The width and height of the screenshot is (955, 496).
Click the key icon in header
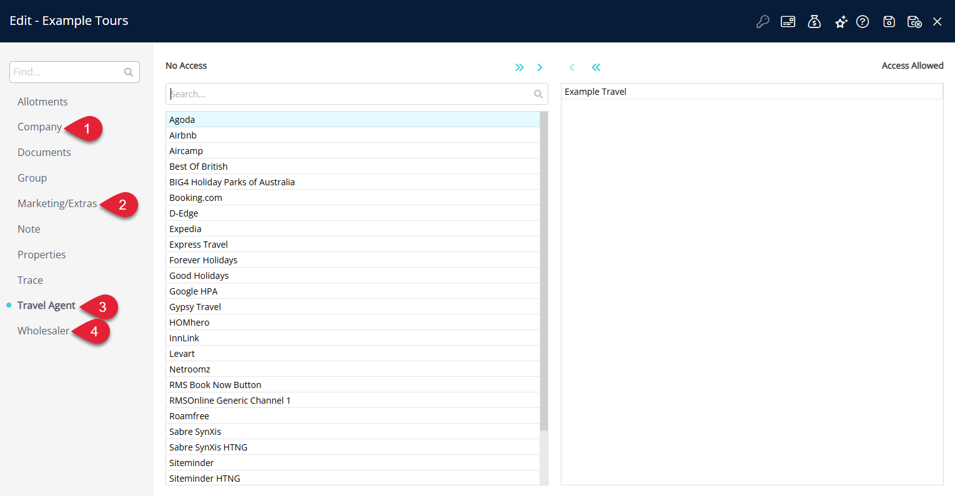point(763,22)
